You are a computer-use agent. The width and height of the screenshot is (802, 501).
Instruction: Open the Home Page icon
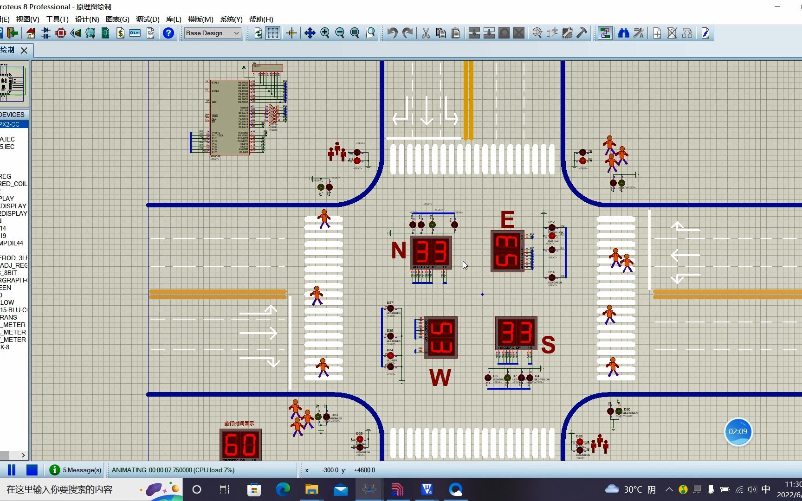[x=31, y=33]
